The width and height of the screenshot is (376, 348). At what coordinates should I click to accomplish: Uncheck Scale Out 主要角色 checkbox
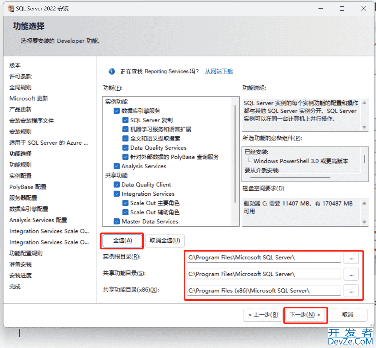click(125, 203)
